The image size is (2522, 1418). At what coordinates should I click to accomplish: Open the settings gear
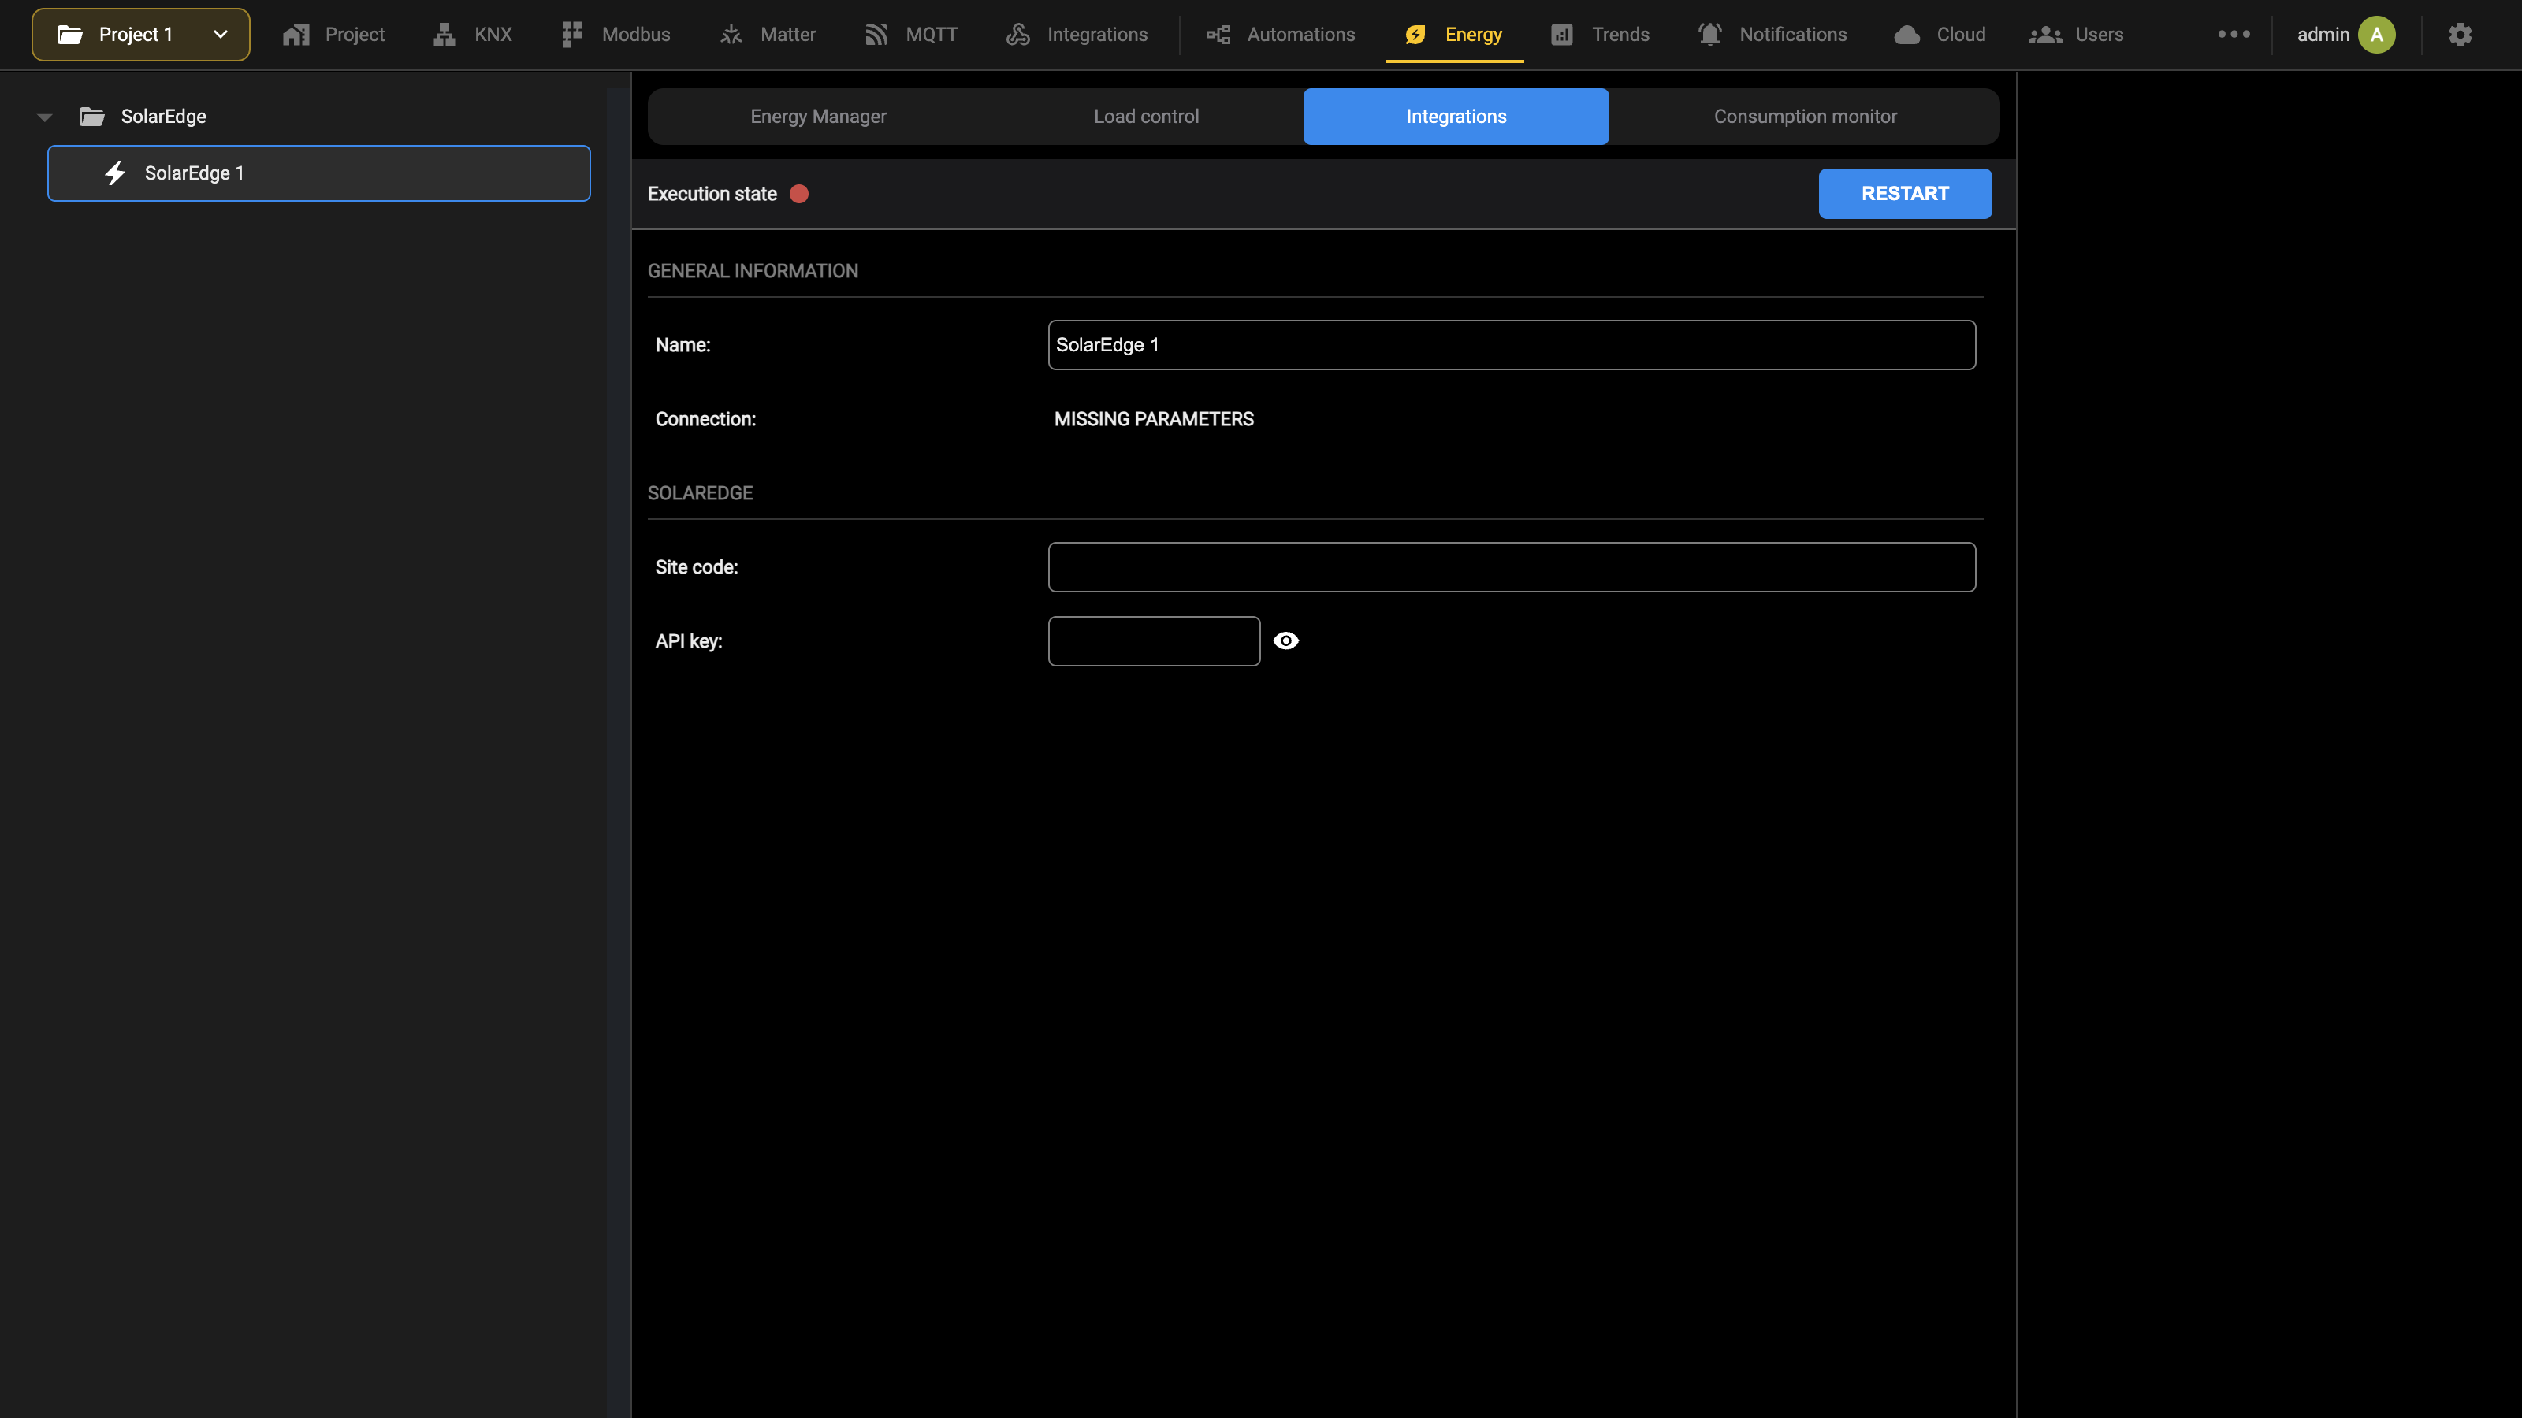click(x=2461, y=35)
